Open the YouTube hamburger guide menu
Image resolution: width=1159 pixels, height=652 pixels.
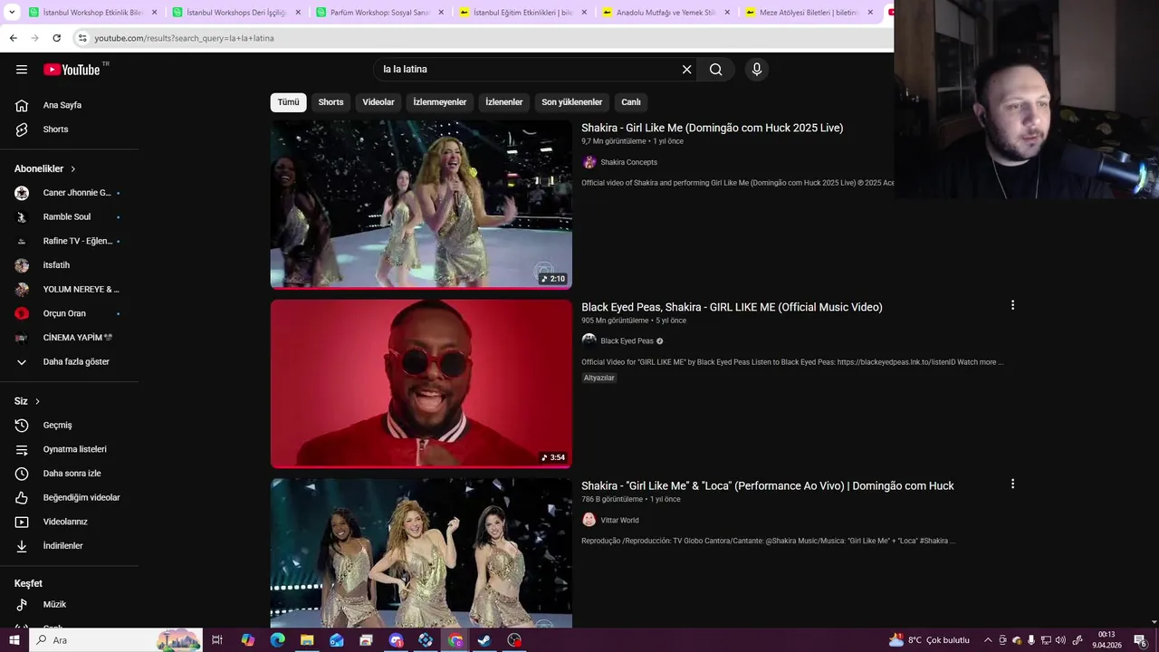click(x=22, y=70)
